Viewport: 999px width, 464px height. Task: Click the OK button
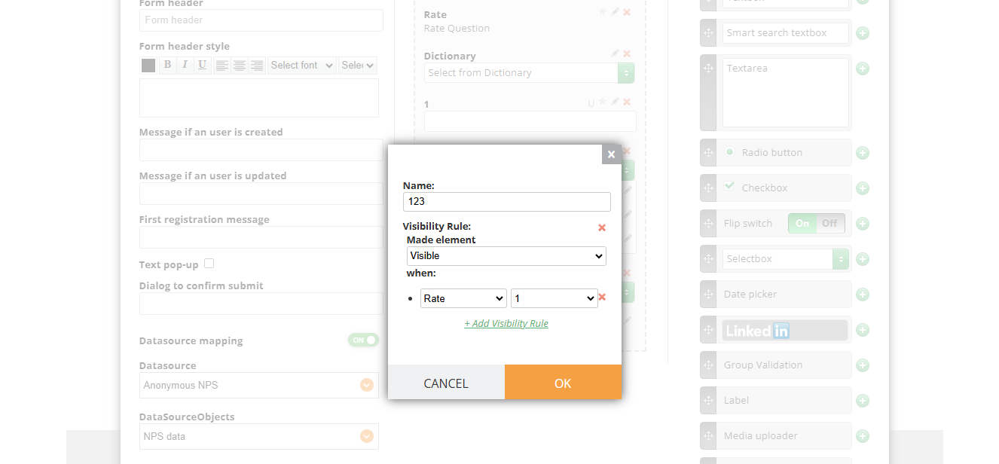564,383
